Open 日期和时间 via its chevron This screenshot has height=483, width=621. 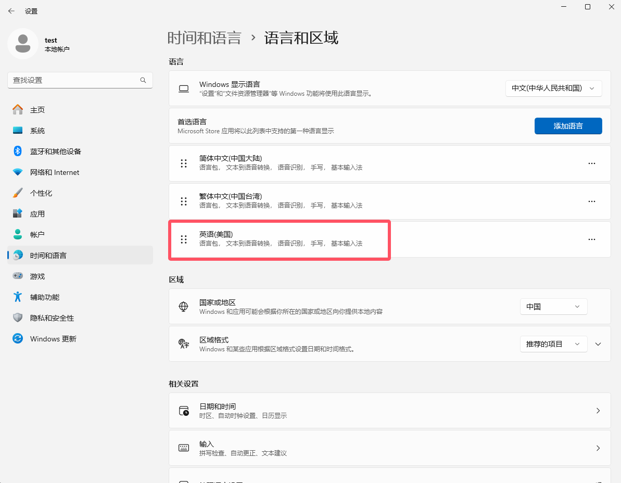tap(598, 411)
